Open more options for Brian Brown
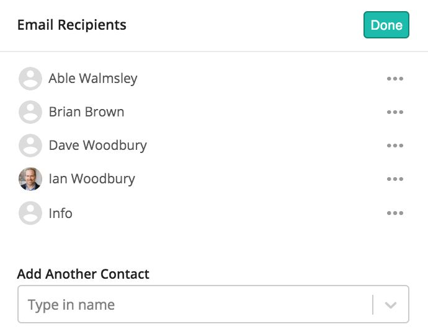 pyautogui.click(x=395, y=112)
